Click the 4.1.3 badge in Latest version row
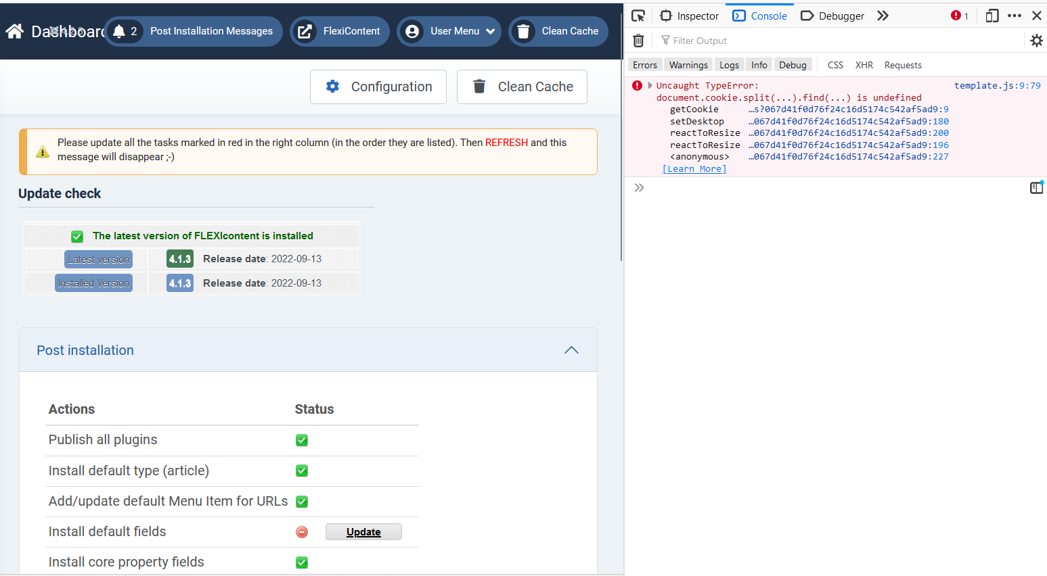Screen dimensions: 1047x576 [x=180, y=259]
